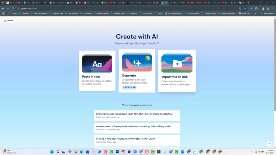276x155 pixels.
Task: Open the 'CHỦ ĐỀ 1' recent prompt arrow
Action: [x=177, y=140]
